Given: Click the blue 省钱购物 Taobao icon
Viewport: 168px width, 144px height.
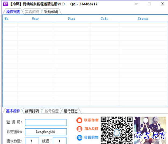Looking at the screenshot, I should click(x=79, y=138).
